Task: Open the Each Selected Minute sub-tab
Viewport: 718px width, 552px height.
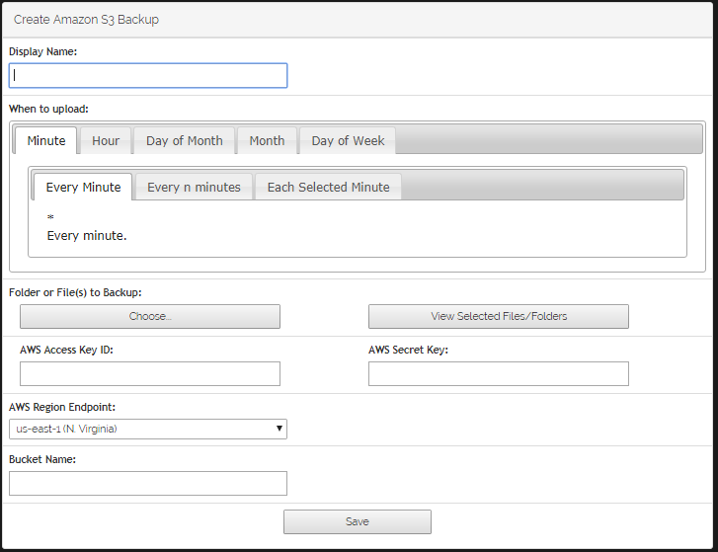Action: [328, 187]
